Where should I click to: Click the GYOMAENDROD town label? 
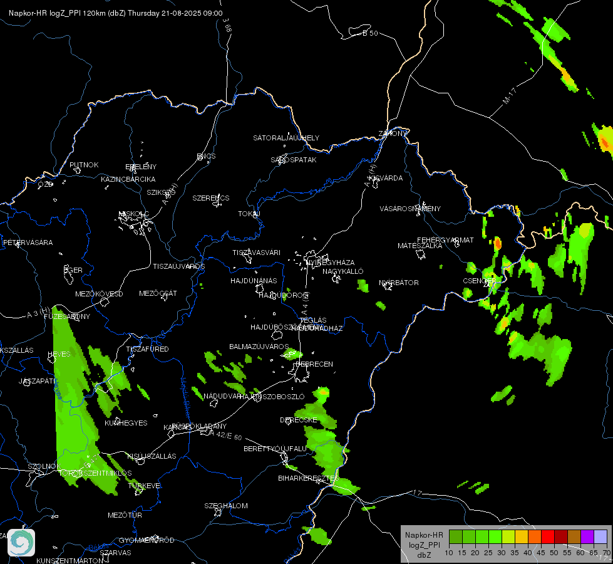click(x=147, y=541)
